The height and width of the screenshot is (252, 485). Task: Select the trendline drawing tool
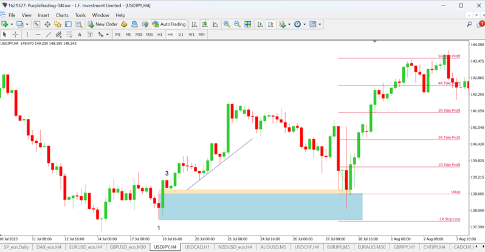(48, 35)
